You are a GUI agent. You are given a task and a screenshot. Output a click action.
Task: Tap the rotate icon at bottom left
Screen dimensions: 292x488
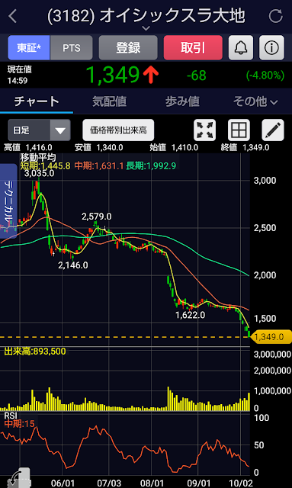click(18, 478)
